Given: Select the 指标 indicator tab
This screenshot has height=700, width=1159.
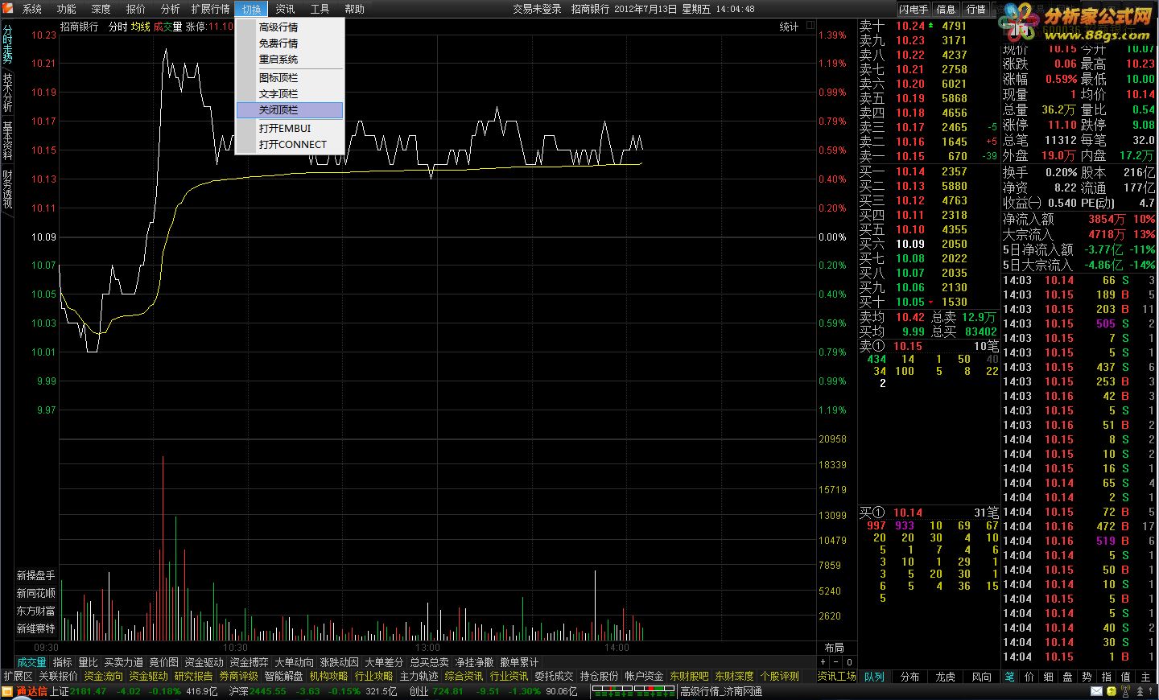Looking at the screenshot, I should pos(62,662).
